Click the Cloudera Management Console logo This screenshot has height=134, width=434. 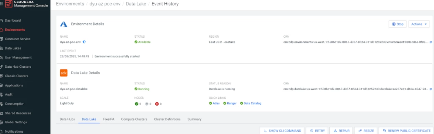pos(27,4)
